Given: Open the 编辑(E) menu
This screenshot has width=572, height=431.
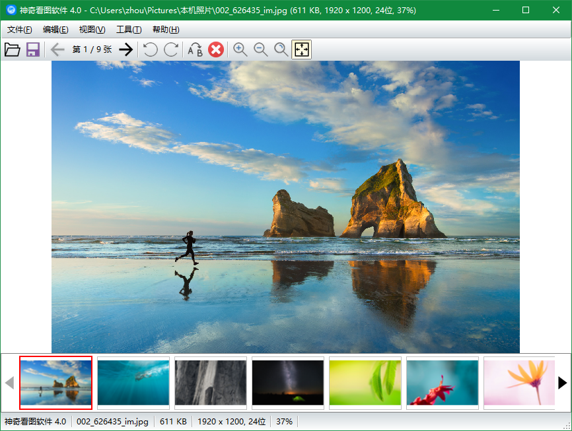Looking at the screenshot, I should pos(55,30).
